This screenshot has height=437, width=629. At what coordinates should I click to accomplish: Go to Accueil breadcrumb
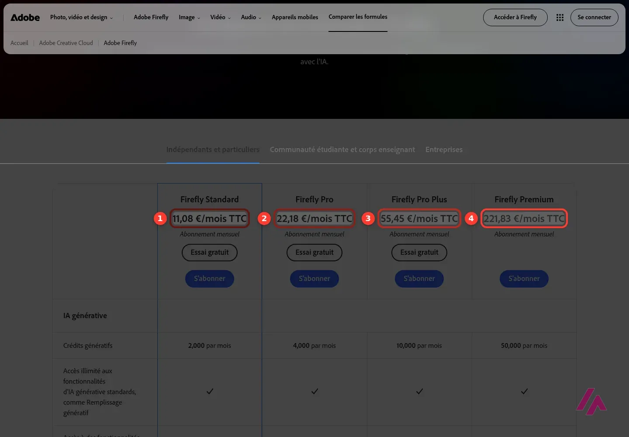pos(19,43)
